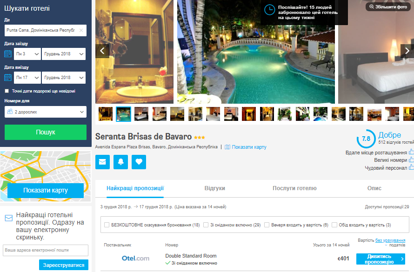The image size is (414, 272).
Task: Open the check-in day dropdown Пн 3
Action: (27, 54)
